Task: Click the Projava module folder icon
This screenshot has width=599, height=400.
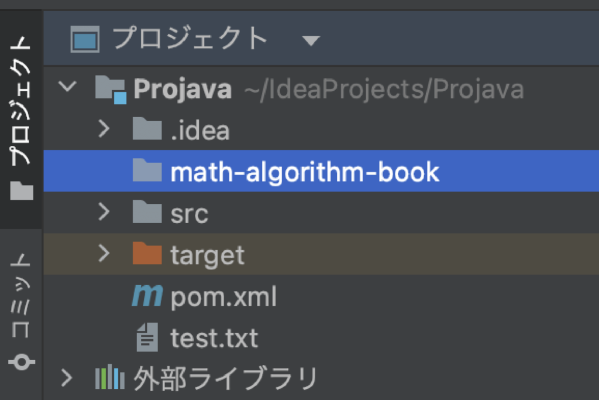Action: 111,90
